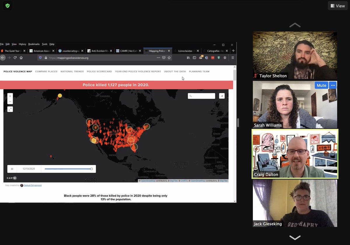Open the Firefox hamburger menu
Viewport: 350px width, 245px height.
tap(232, 58)
